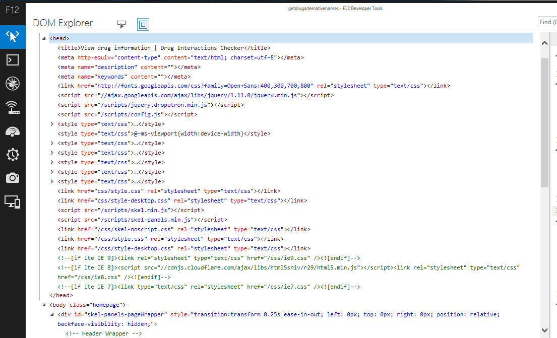This screenshot has height=338, width=557.
Task: Select the head opening tag row
Action: point(290,38)
